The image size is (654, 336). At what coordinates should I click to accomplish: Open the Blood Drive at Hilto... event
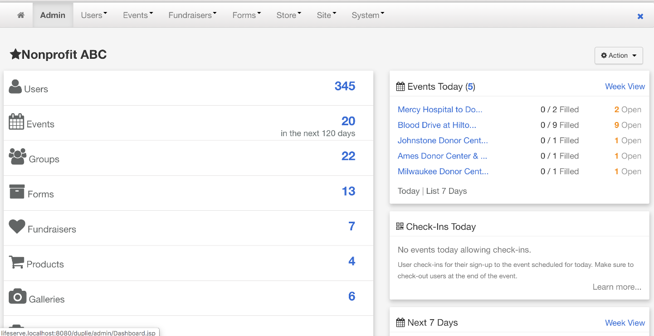437,125
